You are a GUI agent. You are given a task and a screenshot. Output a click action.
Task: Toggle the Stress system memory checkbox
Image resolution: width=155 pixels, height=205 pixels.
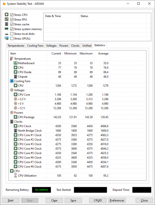pos(12,29)
